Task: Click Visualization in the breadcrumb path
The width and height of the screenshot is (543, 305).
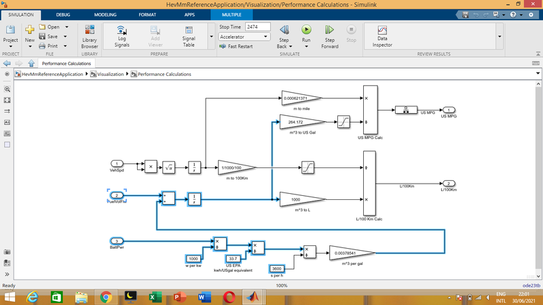Action: (110, 74)
